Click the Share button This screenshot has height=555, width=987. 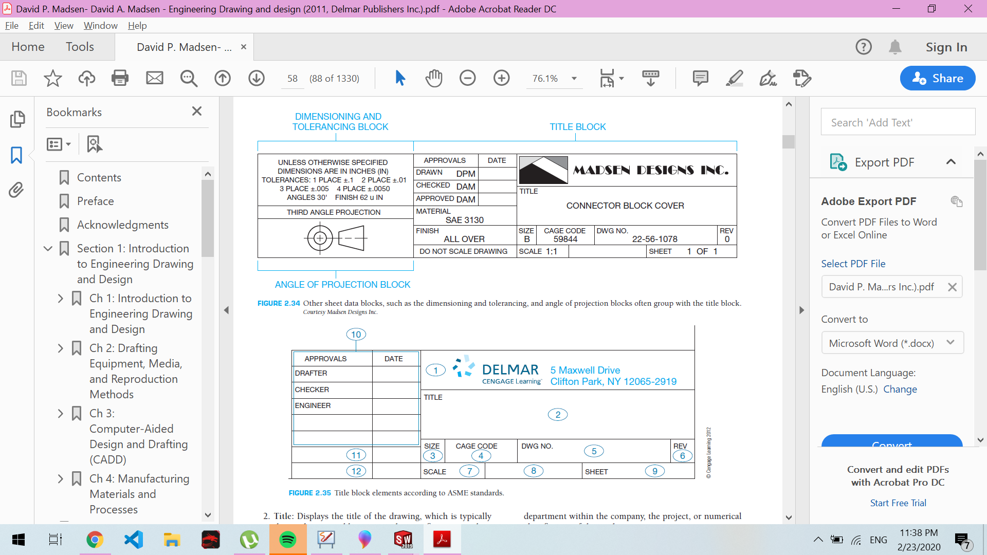(x=937, y=78)
